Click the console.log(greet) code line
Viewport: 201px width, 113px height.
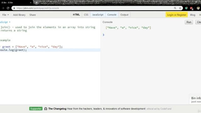(x=13, y=50)
